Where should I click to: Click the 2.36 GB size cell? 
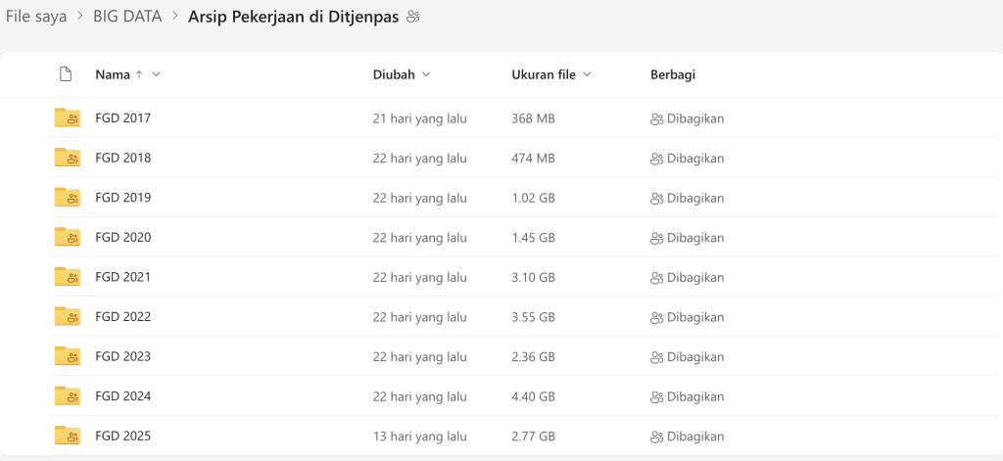click(533, 357)
